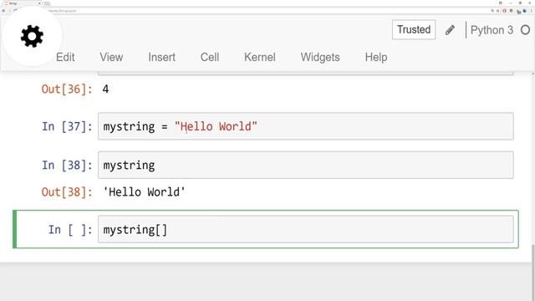
Task: Open the Widgets menu
Action: pyautogui.click(x=320, y=57)
